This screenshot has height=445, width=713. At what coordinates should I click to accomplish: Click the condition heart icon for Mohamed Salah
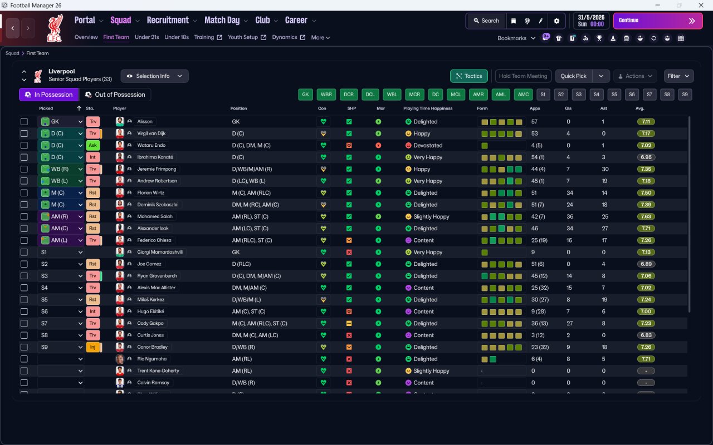323,216
